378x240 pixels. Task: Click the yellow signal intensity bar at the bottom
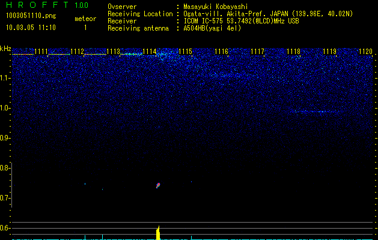[x=158, y=233]
